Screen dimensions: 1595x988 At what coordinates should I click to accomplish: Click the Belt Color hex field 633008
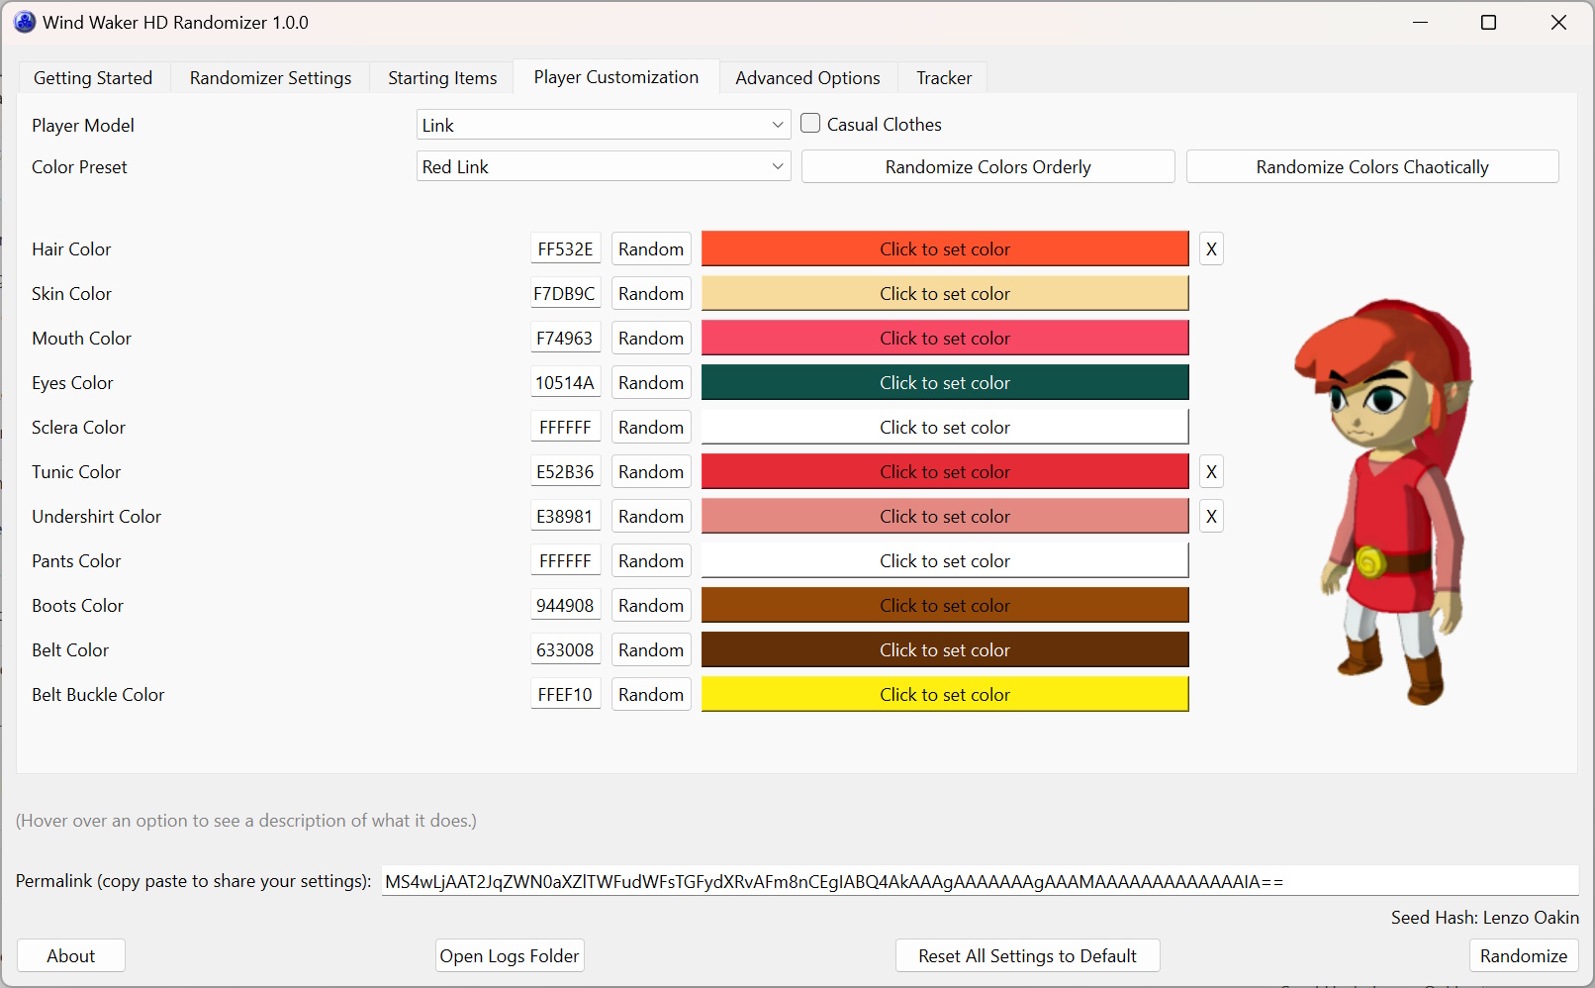[x=565, y=650]
